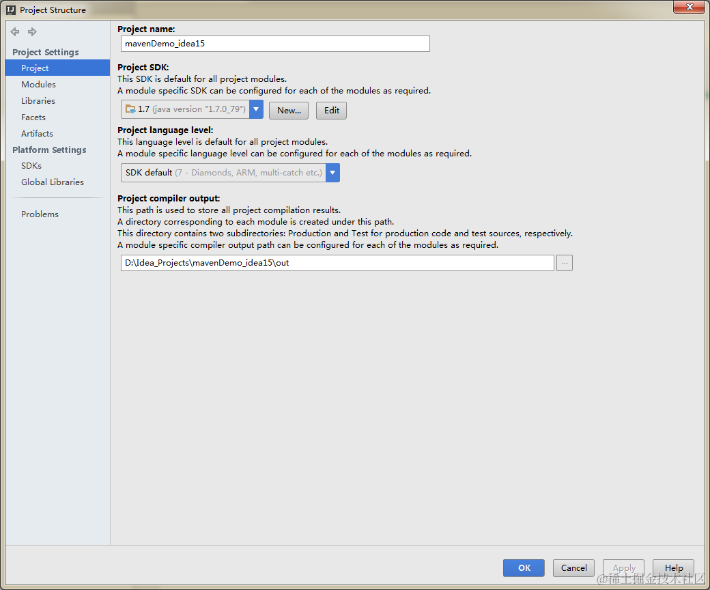The image size is (710, 590).
Task: Open the Libraries settings page
Action: (38, 100)
